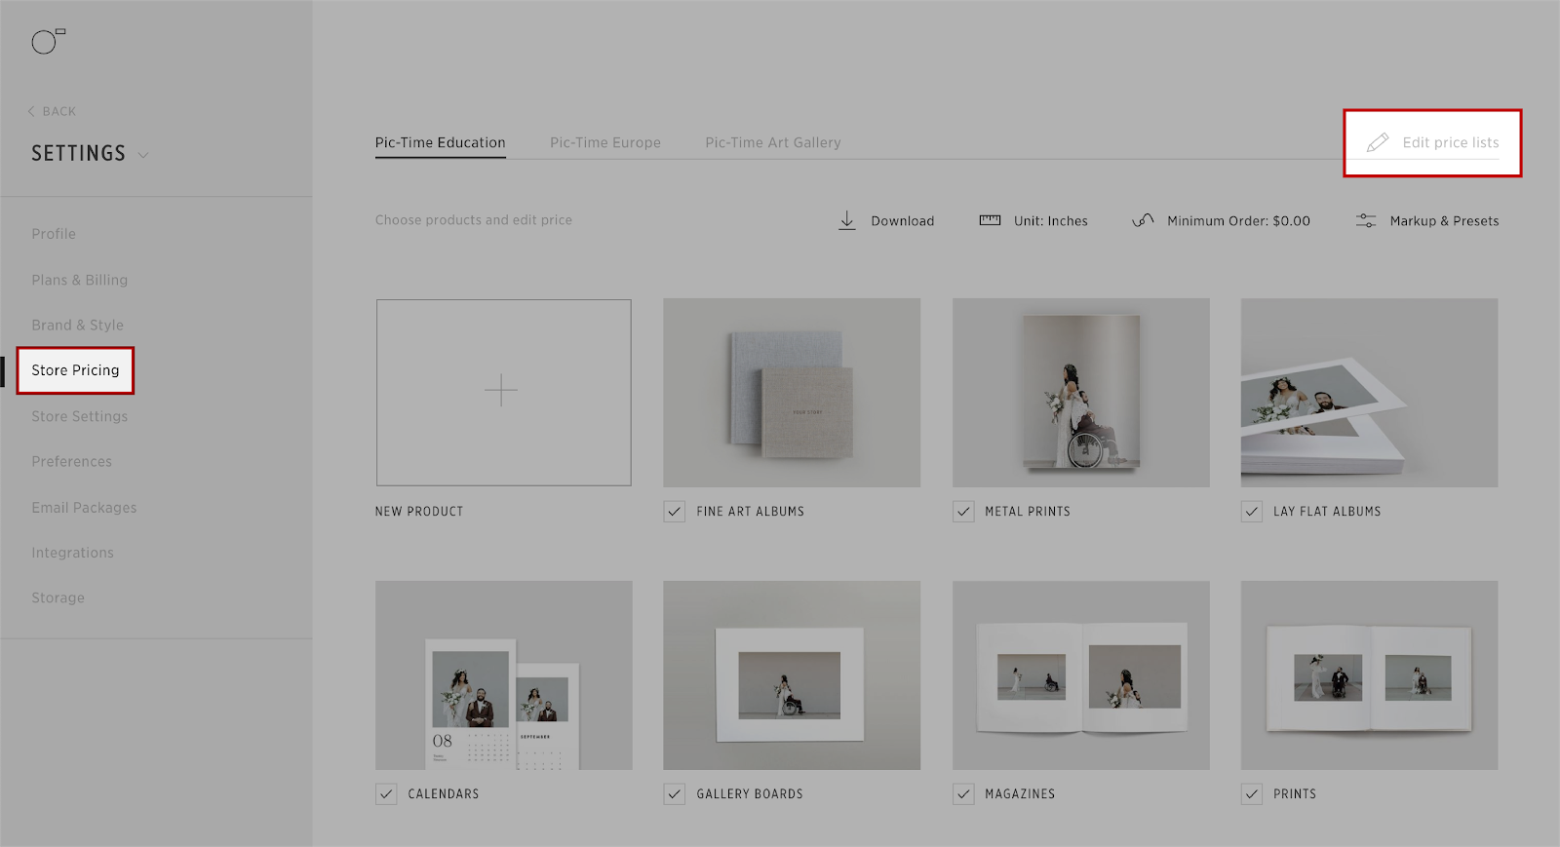
Task: Disable the Prints checkbox
Action: pos(1252,794)
